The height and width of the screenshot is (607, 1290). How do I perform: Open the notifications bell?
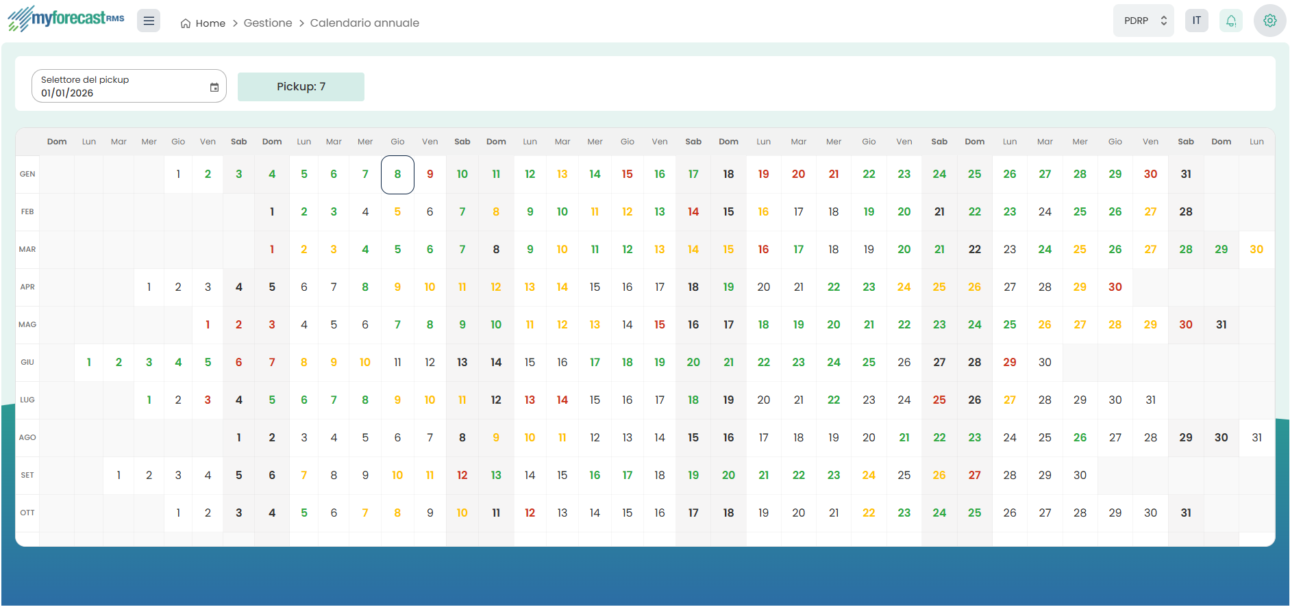1231,21
